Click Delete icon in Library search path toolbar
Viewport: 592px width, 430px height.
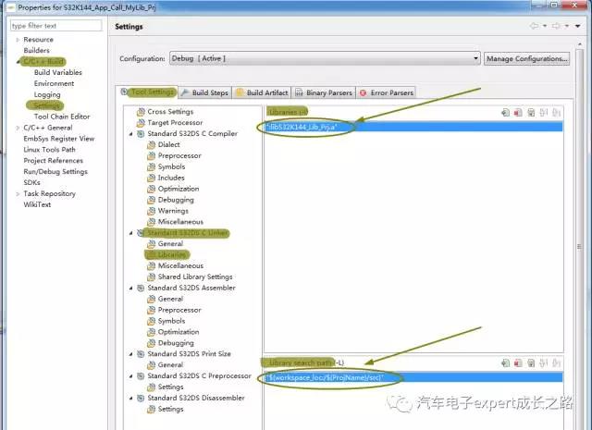coord(519,362)
